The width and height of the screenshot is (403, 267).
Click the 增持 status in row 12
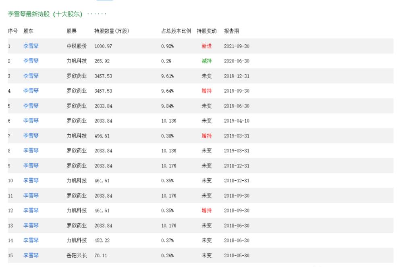(207, 211)
